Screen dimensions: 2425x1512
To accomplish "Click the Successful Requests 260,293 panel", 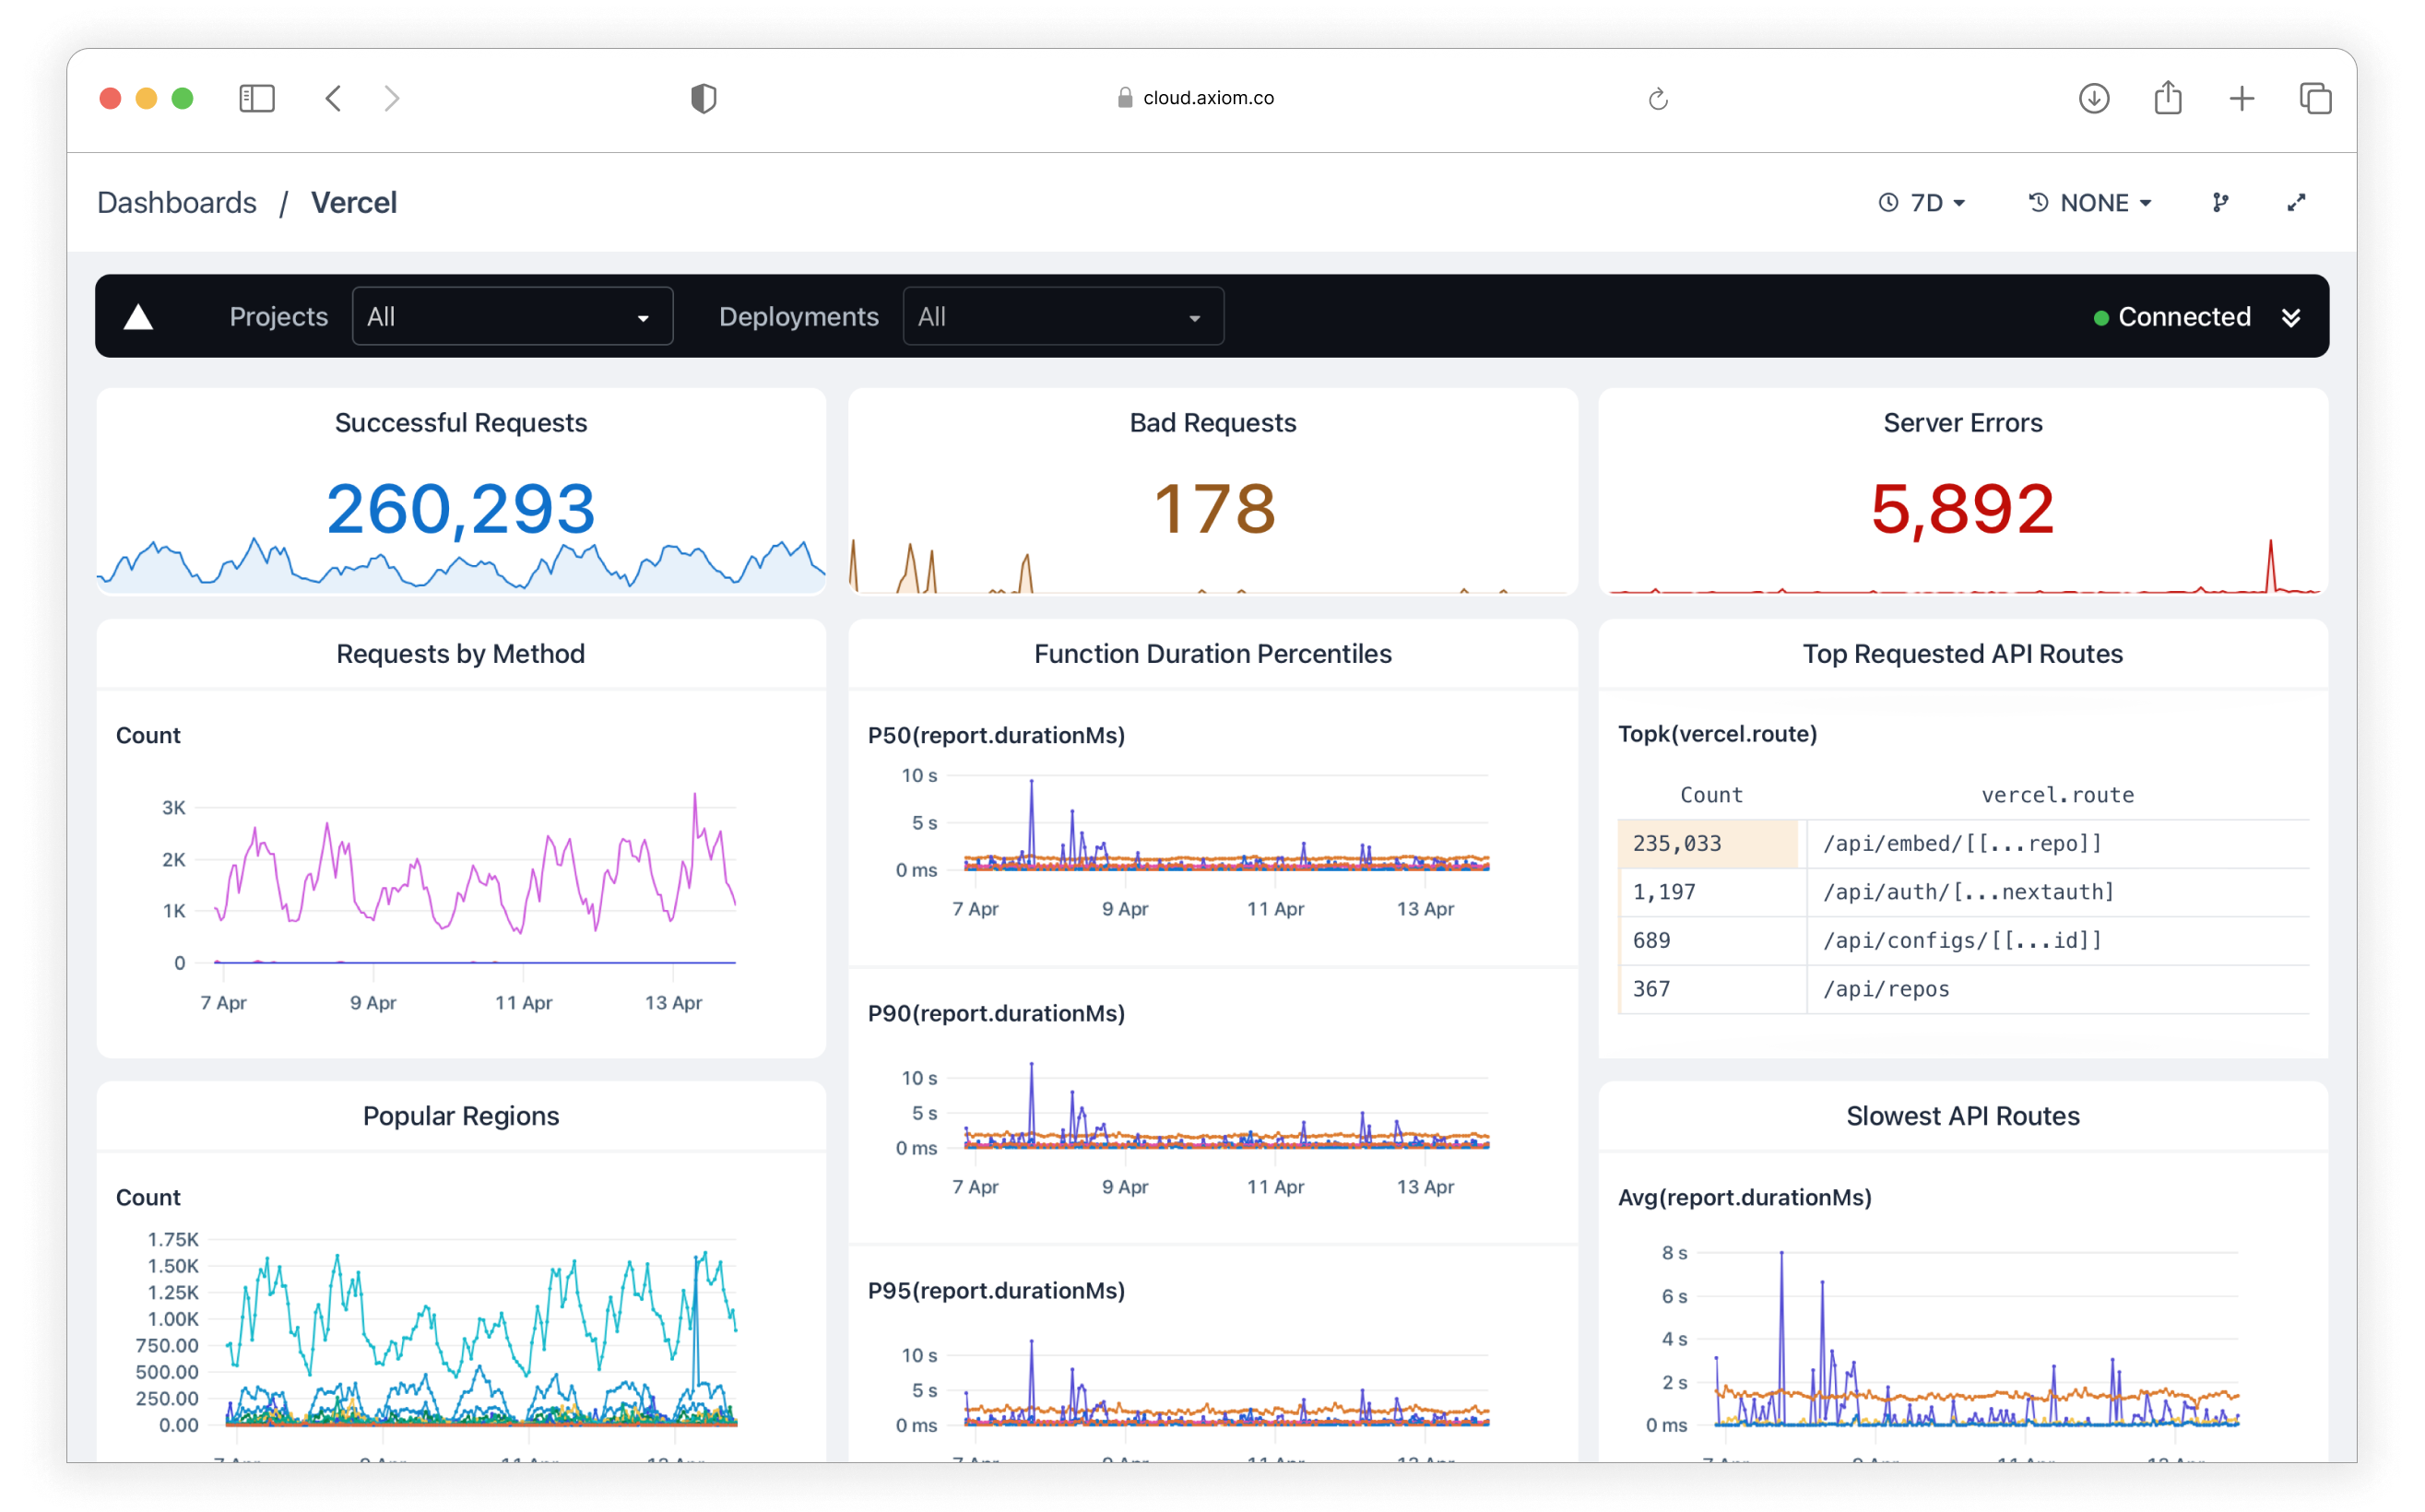I will click(461, 491).
